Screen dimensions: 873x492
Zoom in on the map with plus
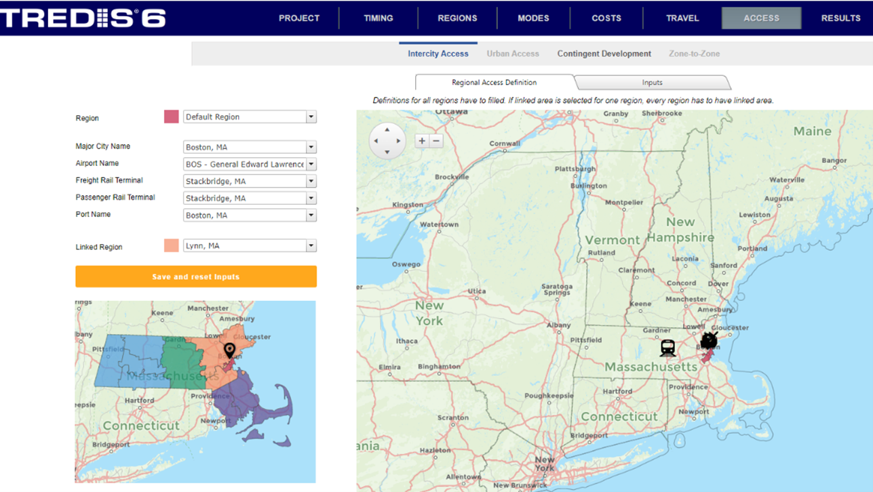(422, 141)
